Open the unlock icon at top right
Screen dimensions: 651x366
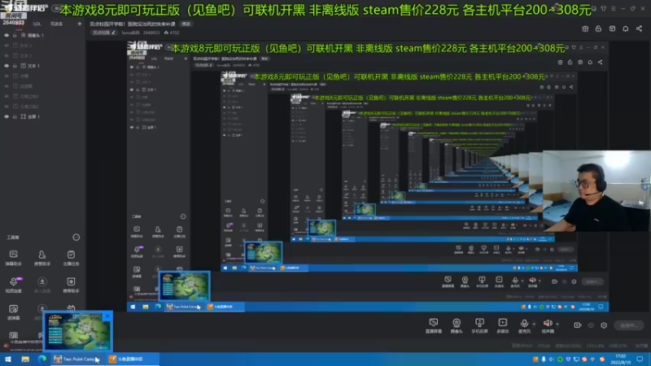click(598, 28)
